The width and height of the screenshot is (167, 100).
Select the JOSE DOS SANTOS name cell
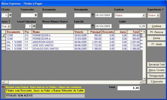click(53, 45)
